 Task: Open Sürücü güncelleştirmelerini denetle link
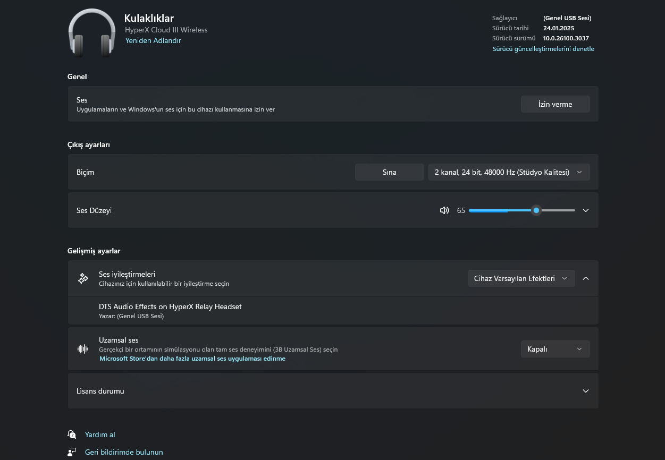[543, 49]
